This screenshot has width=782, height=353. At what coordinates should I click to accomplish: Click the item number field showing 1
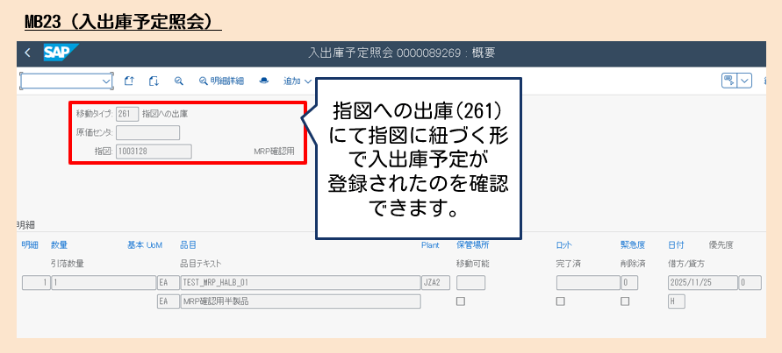pos(36,283)
